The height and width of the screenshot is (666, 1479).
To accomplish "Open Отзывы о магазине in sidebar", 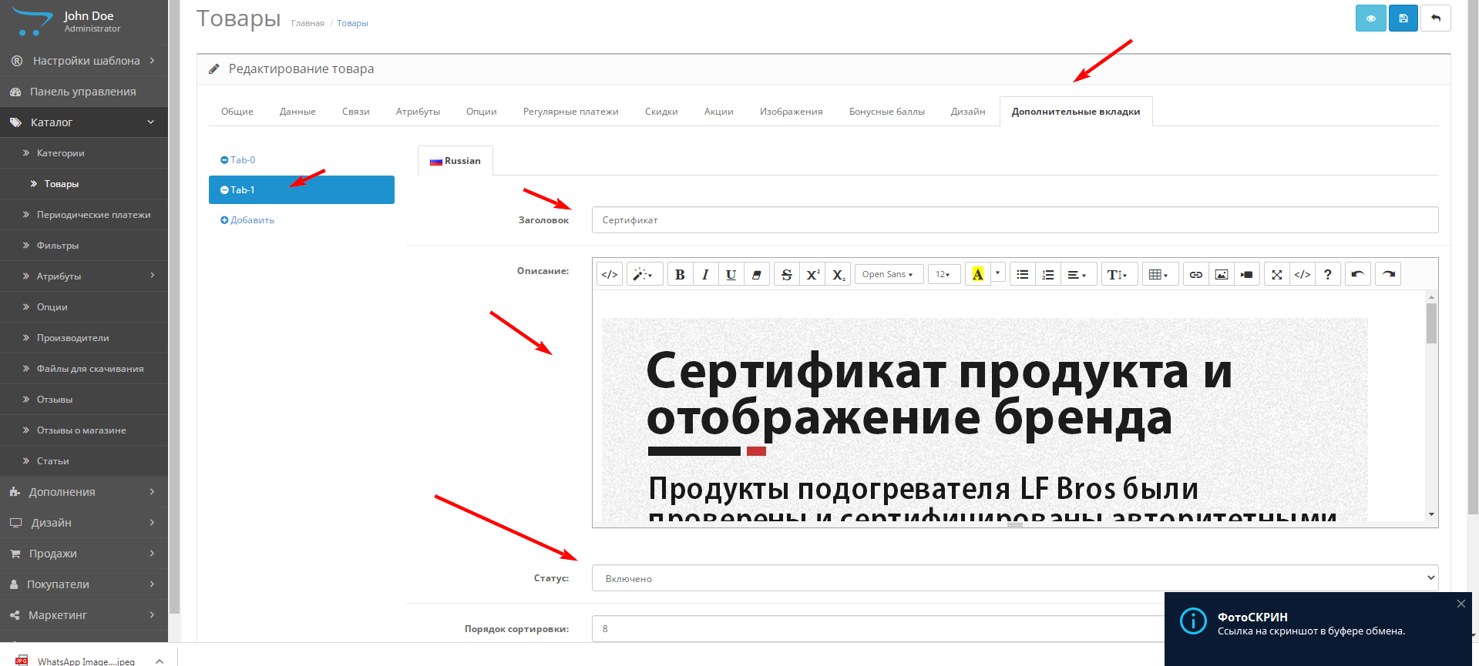I will click(x=84, y=430).
